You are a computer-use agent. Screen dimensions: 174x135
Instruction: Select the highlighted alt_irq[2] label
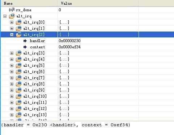point(34,34)
